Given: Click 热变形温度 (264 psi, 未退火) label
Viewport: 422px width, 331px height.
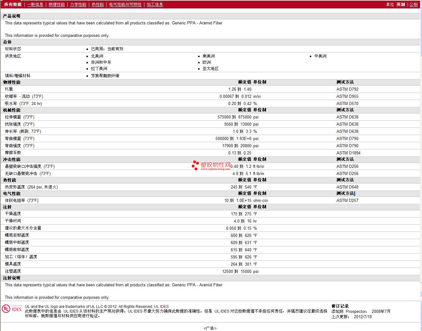Looking at the screenshot, I should point(31,187).
